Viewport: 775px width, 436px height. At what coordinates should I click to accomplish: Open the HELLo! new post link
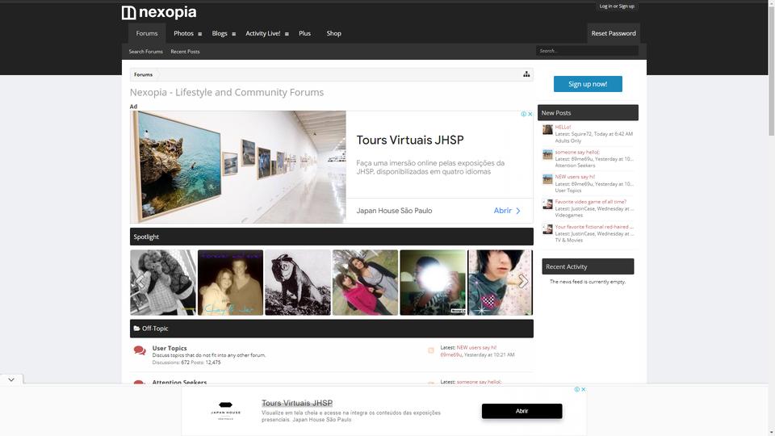coord(563,127)
